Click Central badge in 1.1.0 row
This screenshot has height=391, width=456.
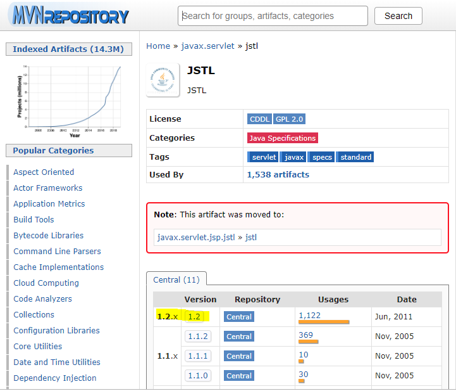pos(239,376)
